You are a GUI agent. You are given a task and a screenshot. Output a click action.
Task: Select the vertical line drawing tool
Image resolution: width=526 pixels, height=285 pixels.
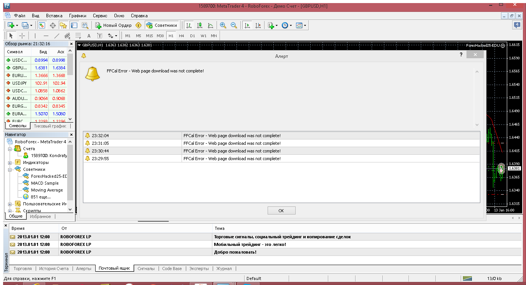[35, 36]
